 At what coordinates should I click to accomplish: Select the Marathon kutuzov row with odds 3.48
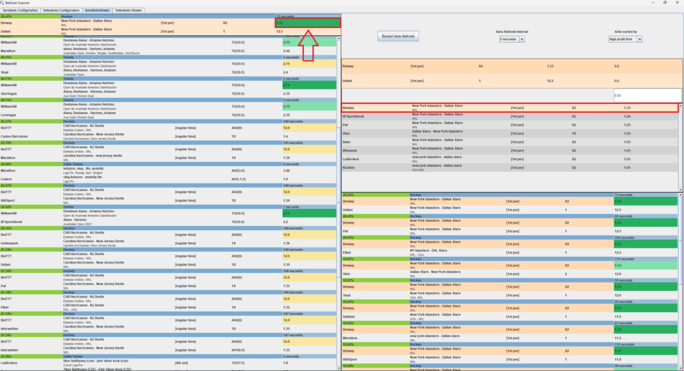[x=168, y=170]
